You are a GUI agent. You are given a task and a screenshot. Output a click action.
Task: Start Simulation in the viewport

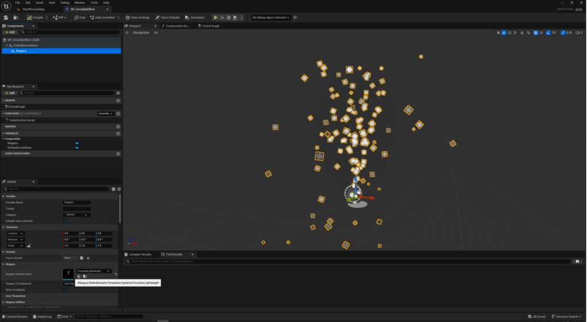(x=195, y=18)
